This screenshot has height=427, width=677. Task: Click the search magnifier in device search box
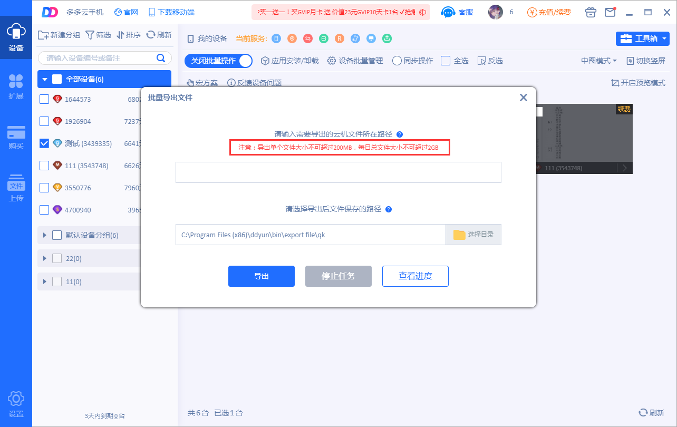(161, 58)
